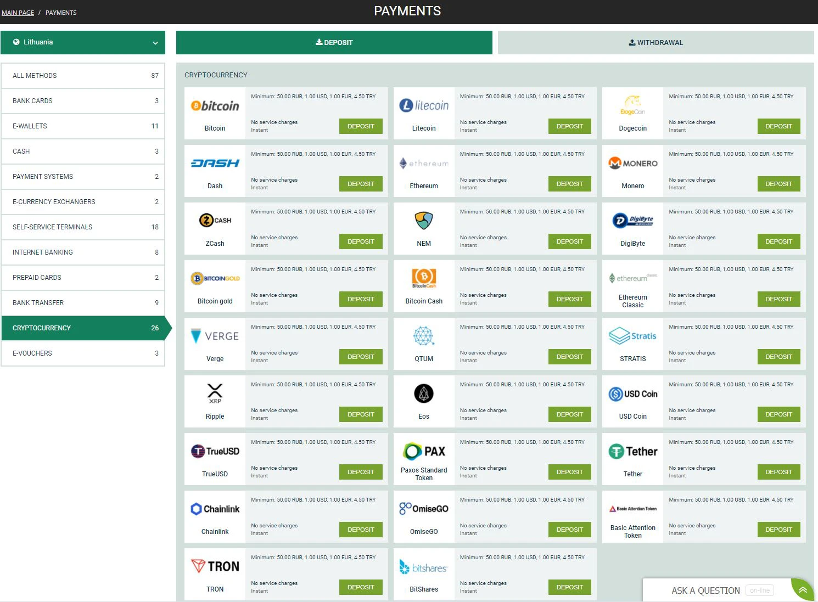Switch to the Deposit tab
The width and height of the screenshot is (818, 602).
(x=334, y=42)
